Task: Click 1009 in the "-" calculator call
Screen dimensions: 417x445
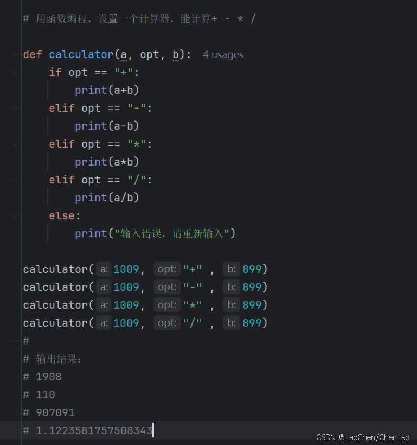Action: [126, 287]
